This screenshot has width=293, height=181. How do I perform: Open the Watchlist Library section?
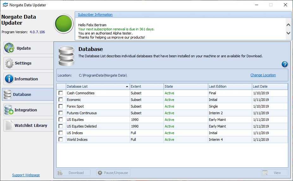28,125
